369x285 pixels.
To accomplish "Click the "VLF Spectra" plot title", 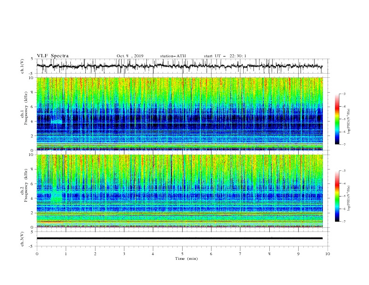I will click(x=53, y=56).
